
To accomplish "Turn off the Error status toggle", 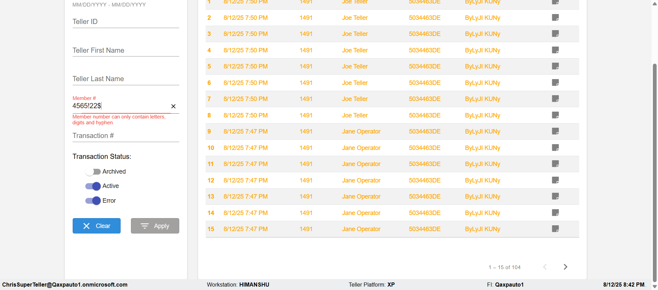I will pos(93,201).
